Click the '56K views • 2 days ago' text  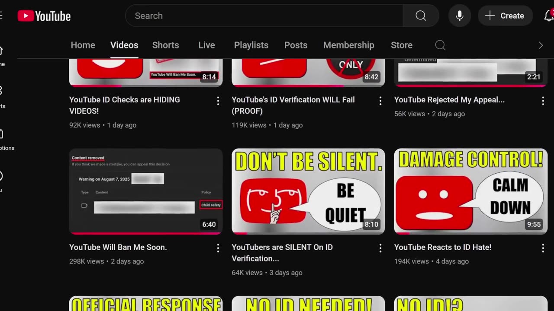(x=430, y=114)
